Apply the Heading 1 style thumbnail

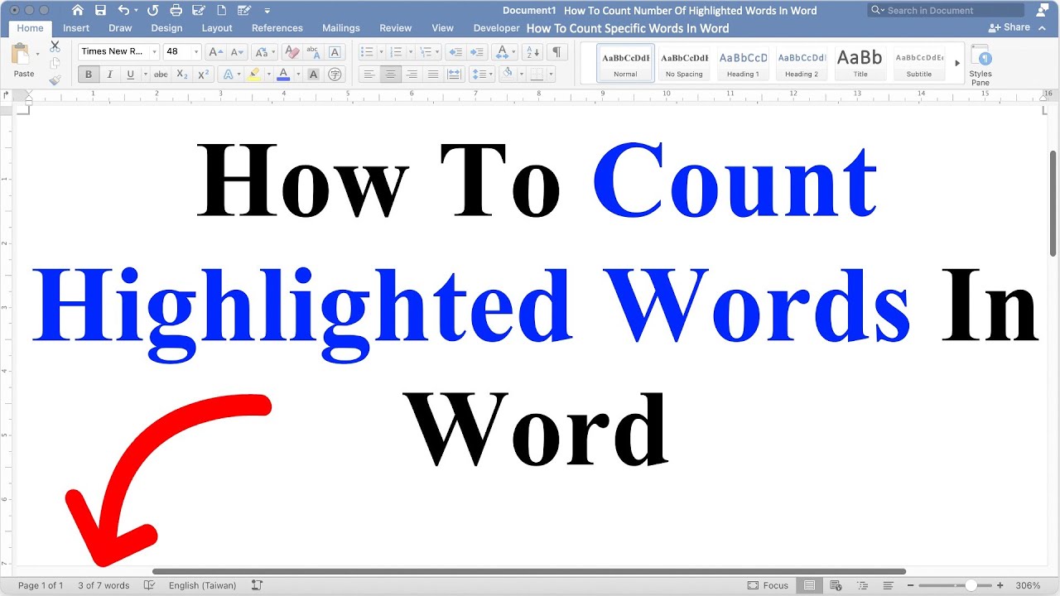(x=743, y=64)
